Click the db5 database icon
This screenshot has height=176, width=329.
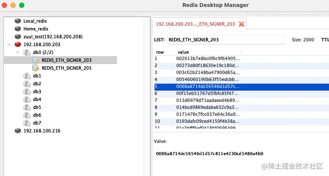(x=27, y=107)
